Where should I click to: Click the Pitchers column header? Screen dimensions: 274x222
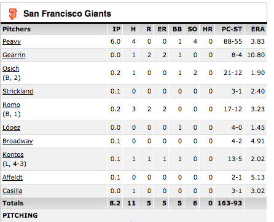17,29
